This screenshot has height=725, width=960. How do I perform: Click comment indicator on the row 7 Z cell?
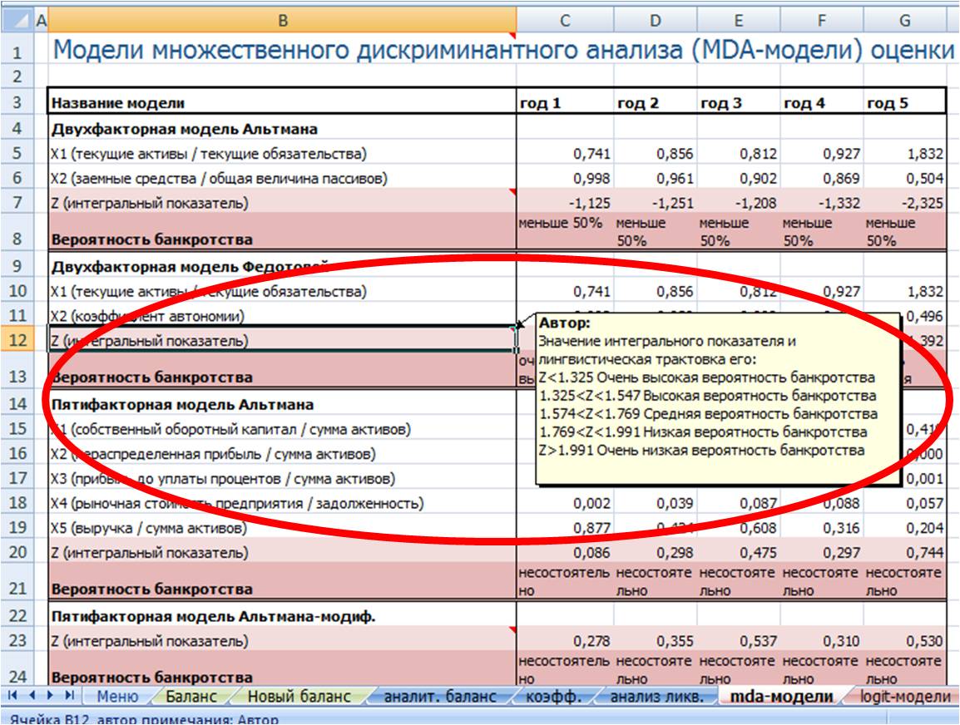click(512, 192)
